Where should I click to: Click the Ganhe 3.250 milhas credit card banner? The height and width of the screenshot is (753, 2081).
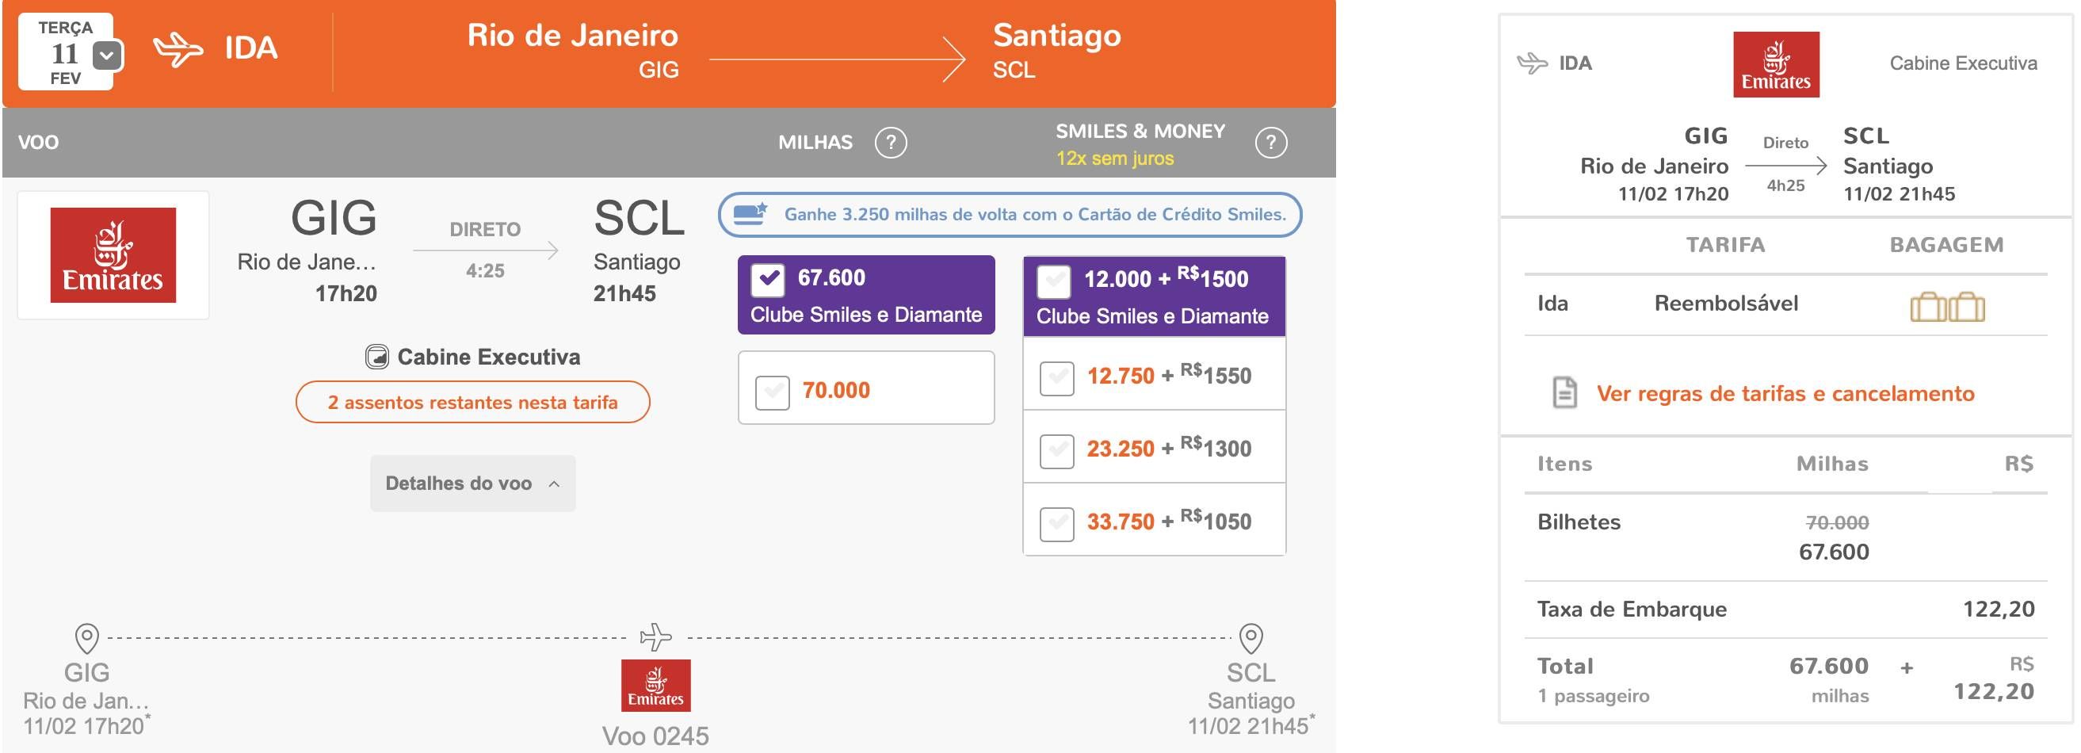tap(1010, 215)
